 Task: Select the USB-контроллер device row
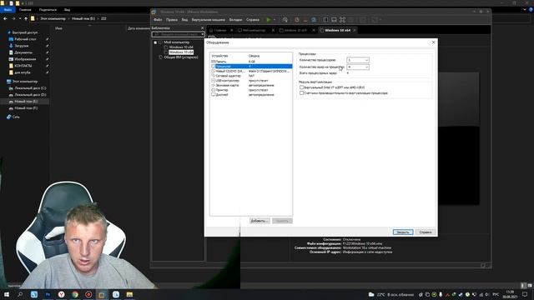tap(251, 81)
